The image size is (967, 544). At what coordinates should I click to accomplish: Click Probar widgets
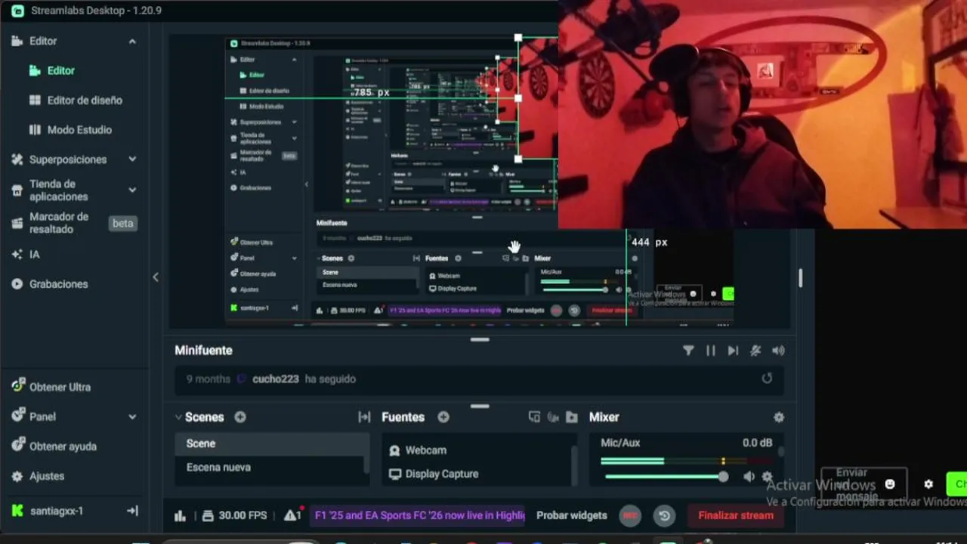tap(572, 515)
